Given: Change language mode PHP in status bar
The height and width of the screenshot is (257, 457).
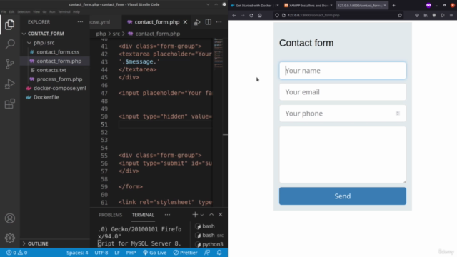Looking at the screenshot, I should 131,253.
